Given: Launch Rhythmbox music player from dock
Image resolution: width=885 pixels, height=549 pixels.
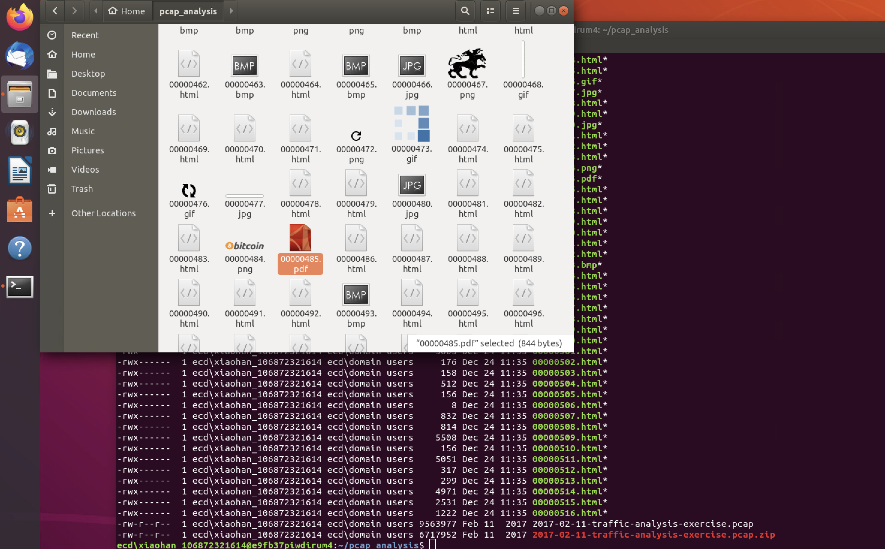Looking at the screenshot, I should (19, 132).
